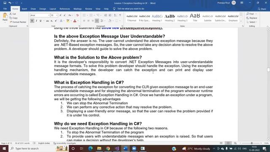The height and width of the screenshot is (152, 270).
Task: Activate the Format Painter brush
Action: [18, 22]
